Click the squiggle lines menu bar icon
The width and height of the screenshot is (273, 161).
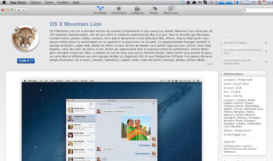pos(200,2)
